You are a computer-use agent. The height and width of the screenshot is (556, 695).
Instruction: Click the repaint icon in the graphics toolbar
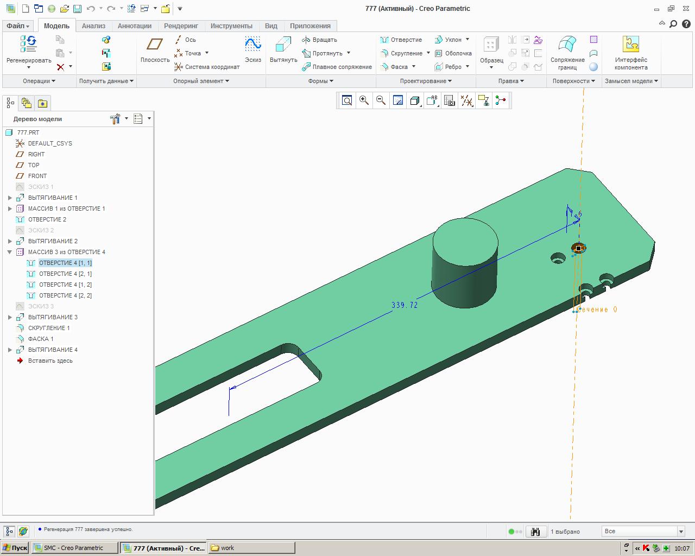[398, 100]
